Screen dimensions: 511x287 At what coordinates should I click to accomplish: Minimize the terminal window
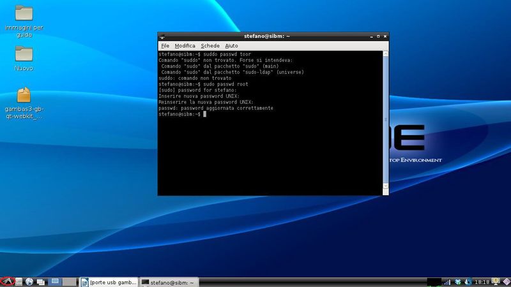[372, 36]
